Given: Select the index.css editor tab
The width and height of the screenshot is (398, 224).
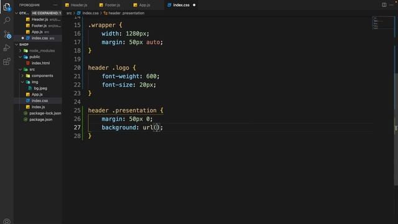Looking at the screenshot, I should (181, 5).
